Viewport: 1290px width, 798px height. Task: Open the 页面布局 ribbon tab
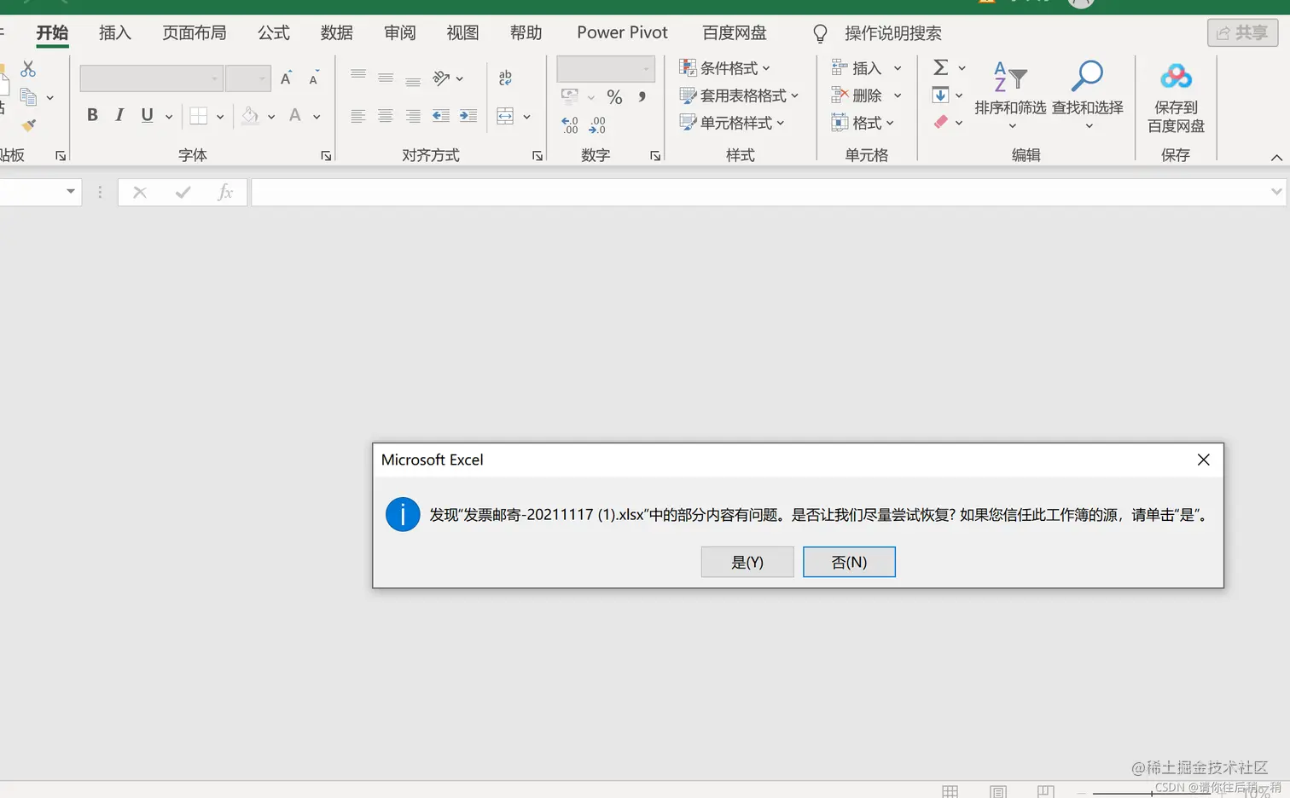click(x=195, y=32)
